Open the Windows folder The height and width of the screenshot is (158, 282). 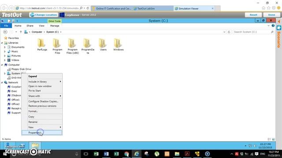119,45
